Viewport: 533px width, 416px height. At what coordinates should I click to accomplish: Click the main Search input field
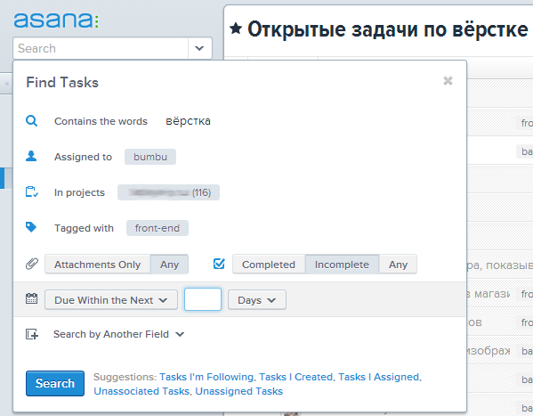(x=101, y=48)
